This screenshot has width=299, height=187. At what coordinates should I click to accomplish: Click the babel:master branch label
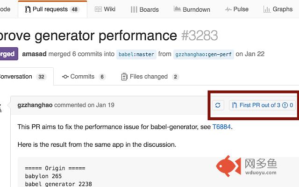pyautogui.click(x=136, y=54)
